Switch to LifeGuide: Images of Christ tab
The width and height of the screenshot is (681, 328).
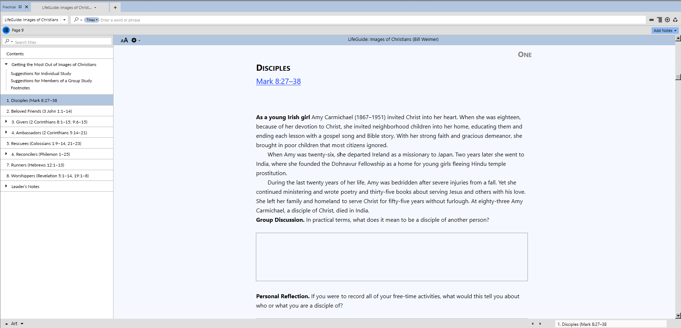point(67,8)
